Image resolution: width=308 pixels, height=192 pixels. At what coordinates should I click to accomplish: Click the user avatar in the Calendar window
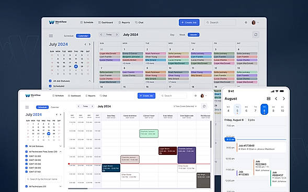(254, 22)
